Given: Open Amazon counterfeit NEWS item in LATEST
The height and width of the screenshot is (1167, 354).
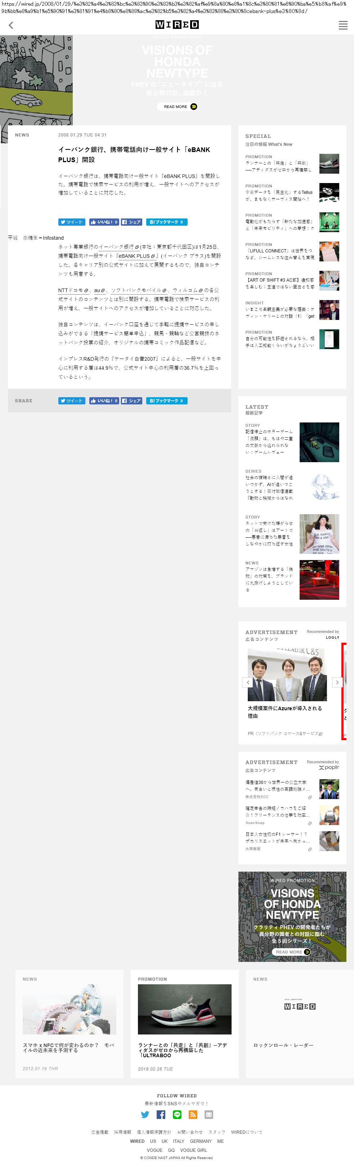Looking at the screenshot, I should tap(269, 579).
